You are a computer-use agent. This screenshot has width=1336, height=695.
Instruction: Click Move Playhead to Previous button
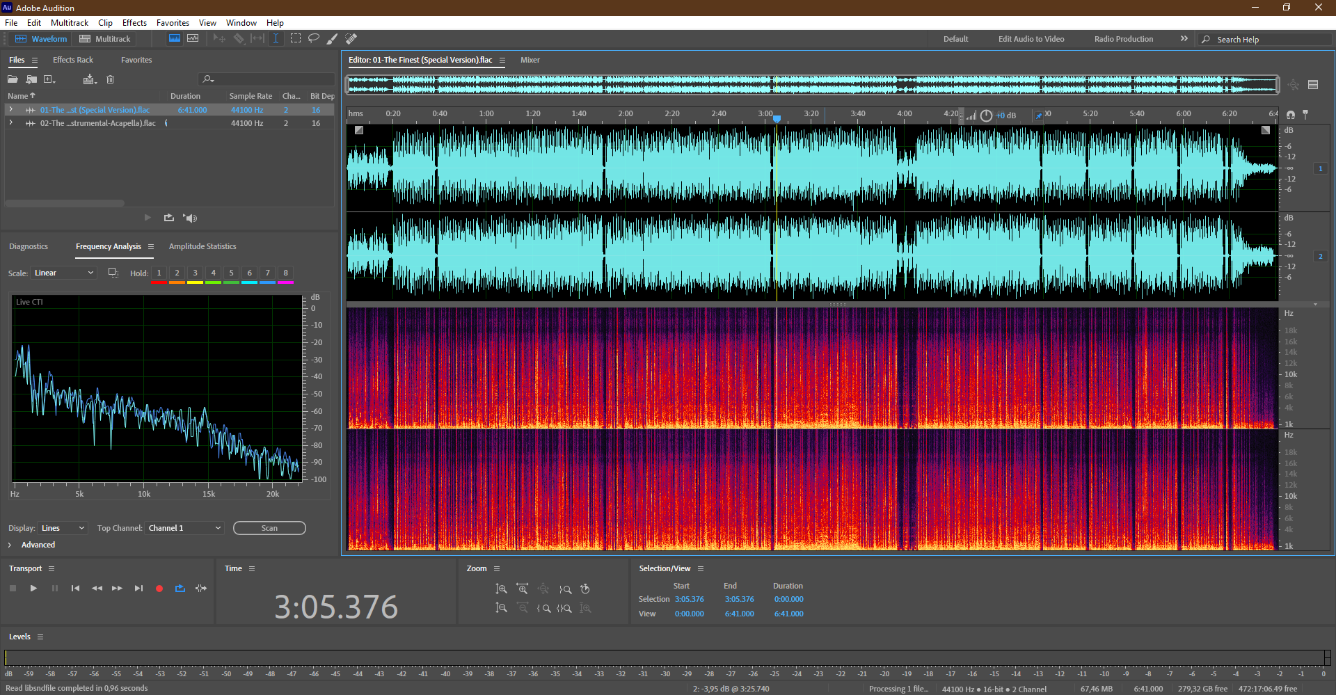[x=75, y=589]
